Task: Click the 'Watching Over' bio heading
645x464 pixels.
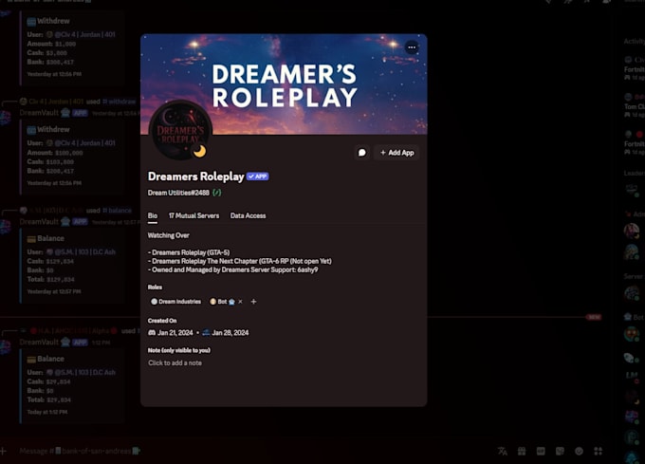Action: pyautogui.click(x=169, y=235)
